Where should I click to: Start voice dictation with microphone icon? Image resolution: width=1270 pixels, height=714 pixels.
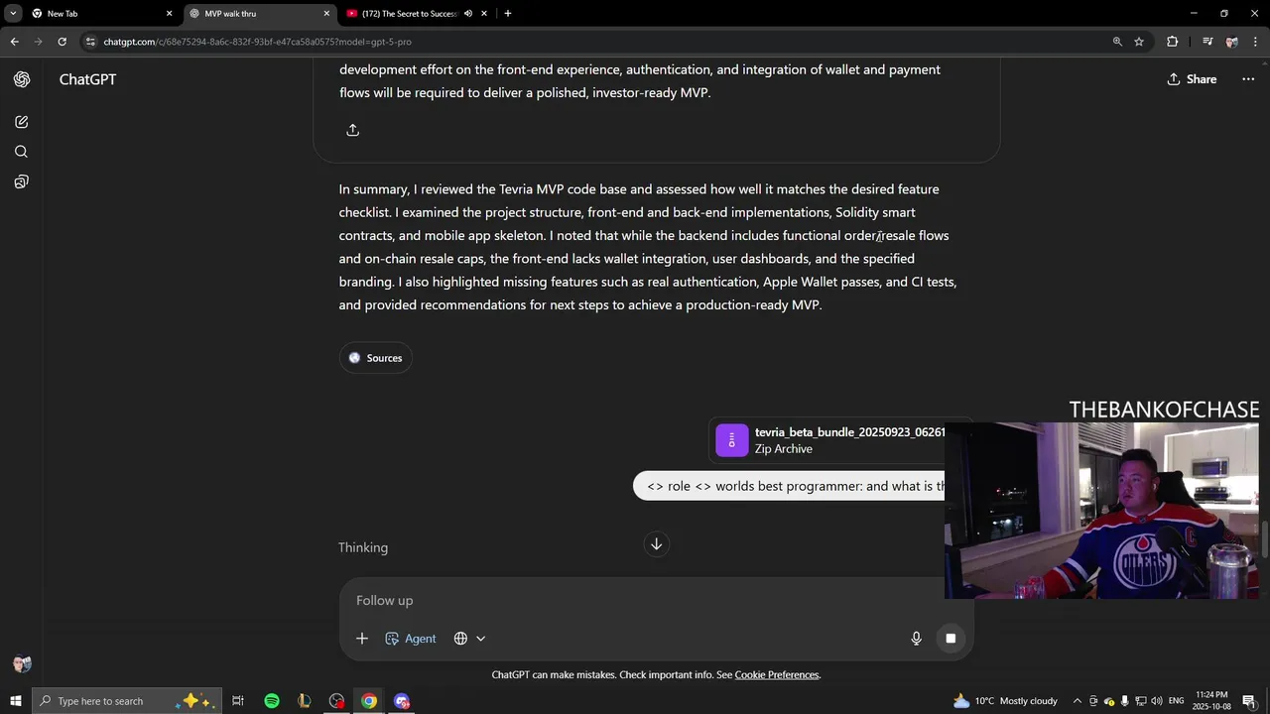click(917, 639)
